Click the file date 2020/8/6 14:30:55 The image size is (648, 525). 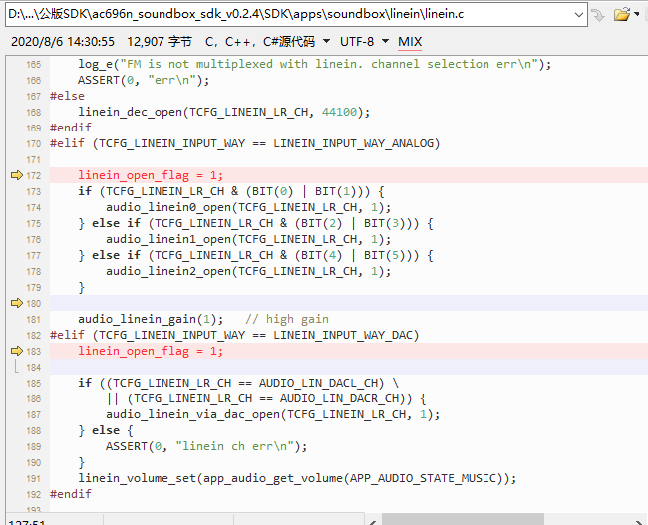pos(63,41)
